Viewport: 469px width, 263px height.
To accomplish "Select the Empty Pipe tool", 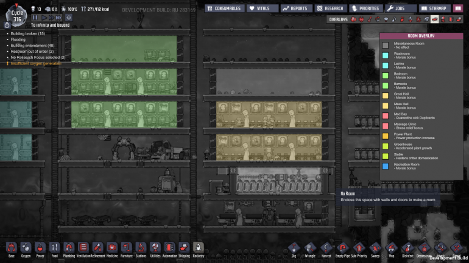I will click(342, 248).
